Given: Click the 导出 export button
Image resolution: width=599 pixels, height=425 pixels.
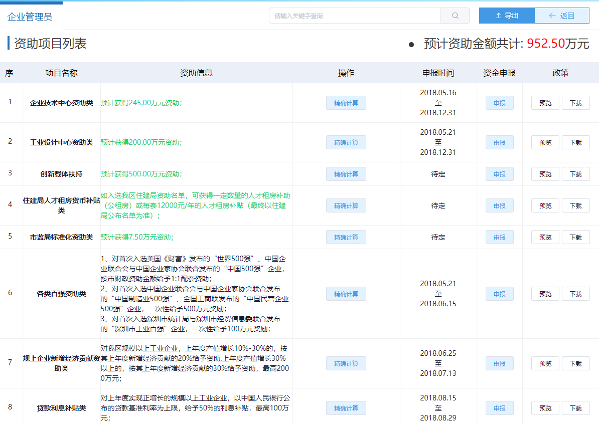Looking at the screenshot, I should click(x=507, y=16).
